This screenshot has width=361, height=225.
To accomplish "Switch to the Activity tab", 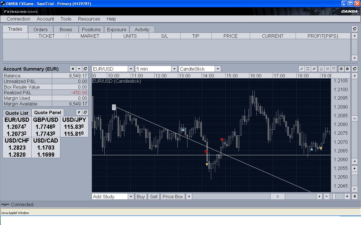I will click(142, 30).
